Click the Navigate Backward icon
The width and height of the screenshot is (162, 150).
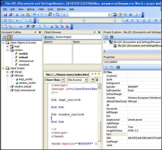click(x=50, y=15)
